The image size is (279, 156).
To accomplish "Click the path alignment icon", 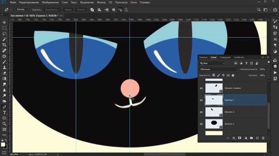I will coord(99,10).
